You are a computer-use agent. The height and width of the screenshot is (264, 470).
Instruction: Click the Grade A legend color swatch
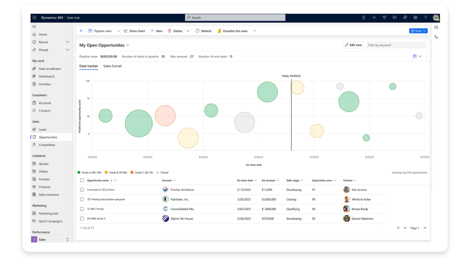tap(79, 172)
